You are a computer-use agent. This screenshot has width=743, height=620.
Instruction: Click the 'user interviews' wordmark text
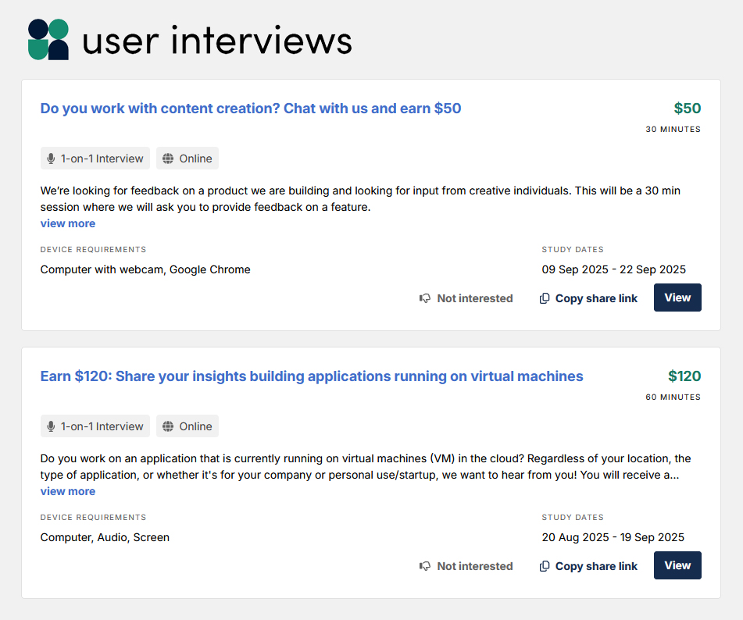point(217,41)
